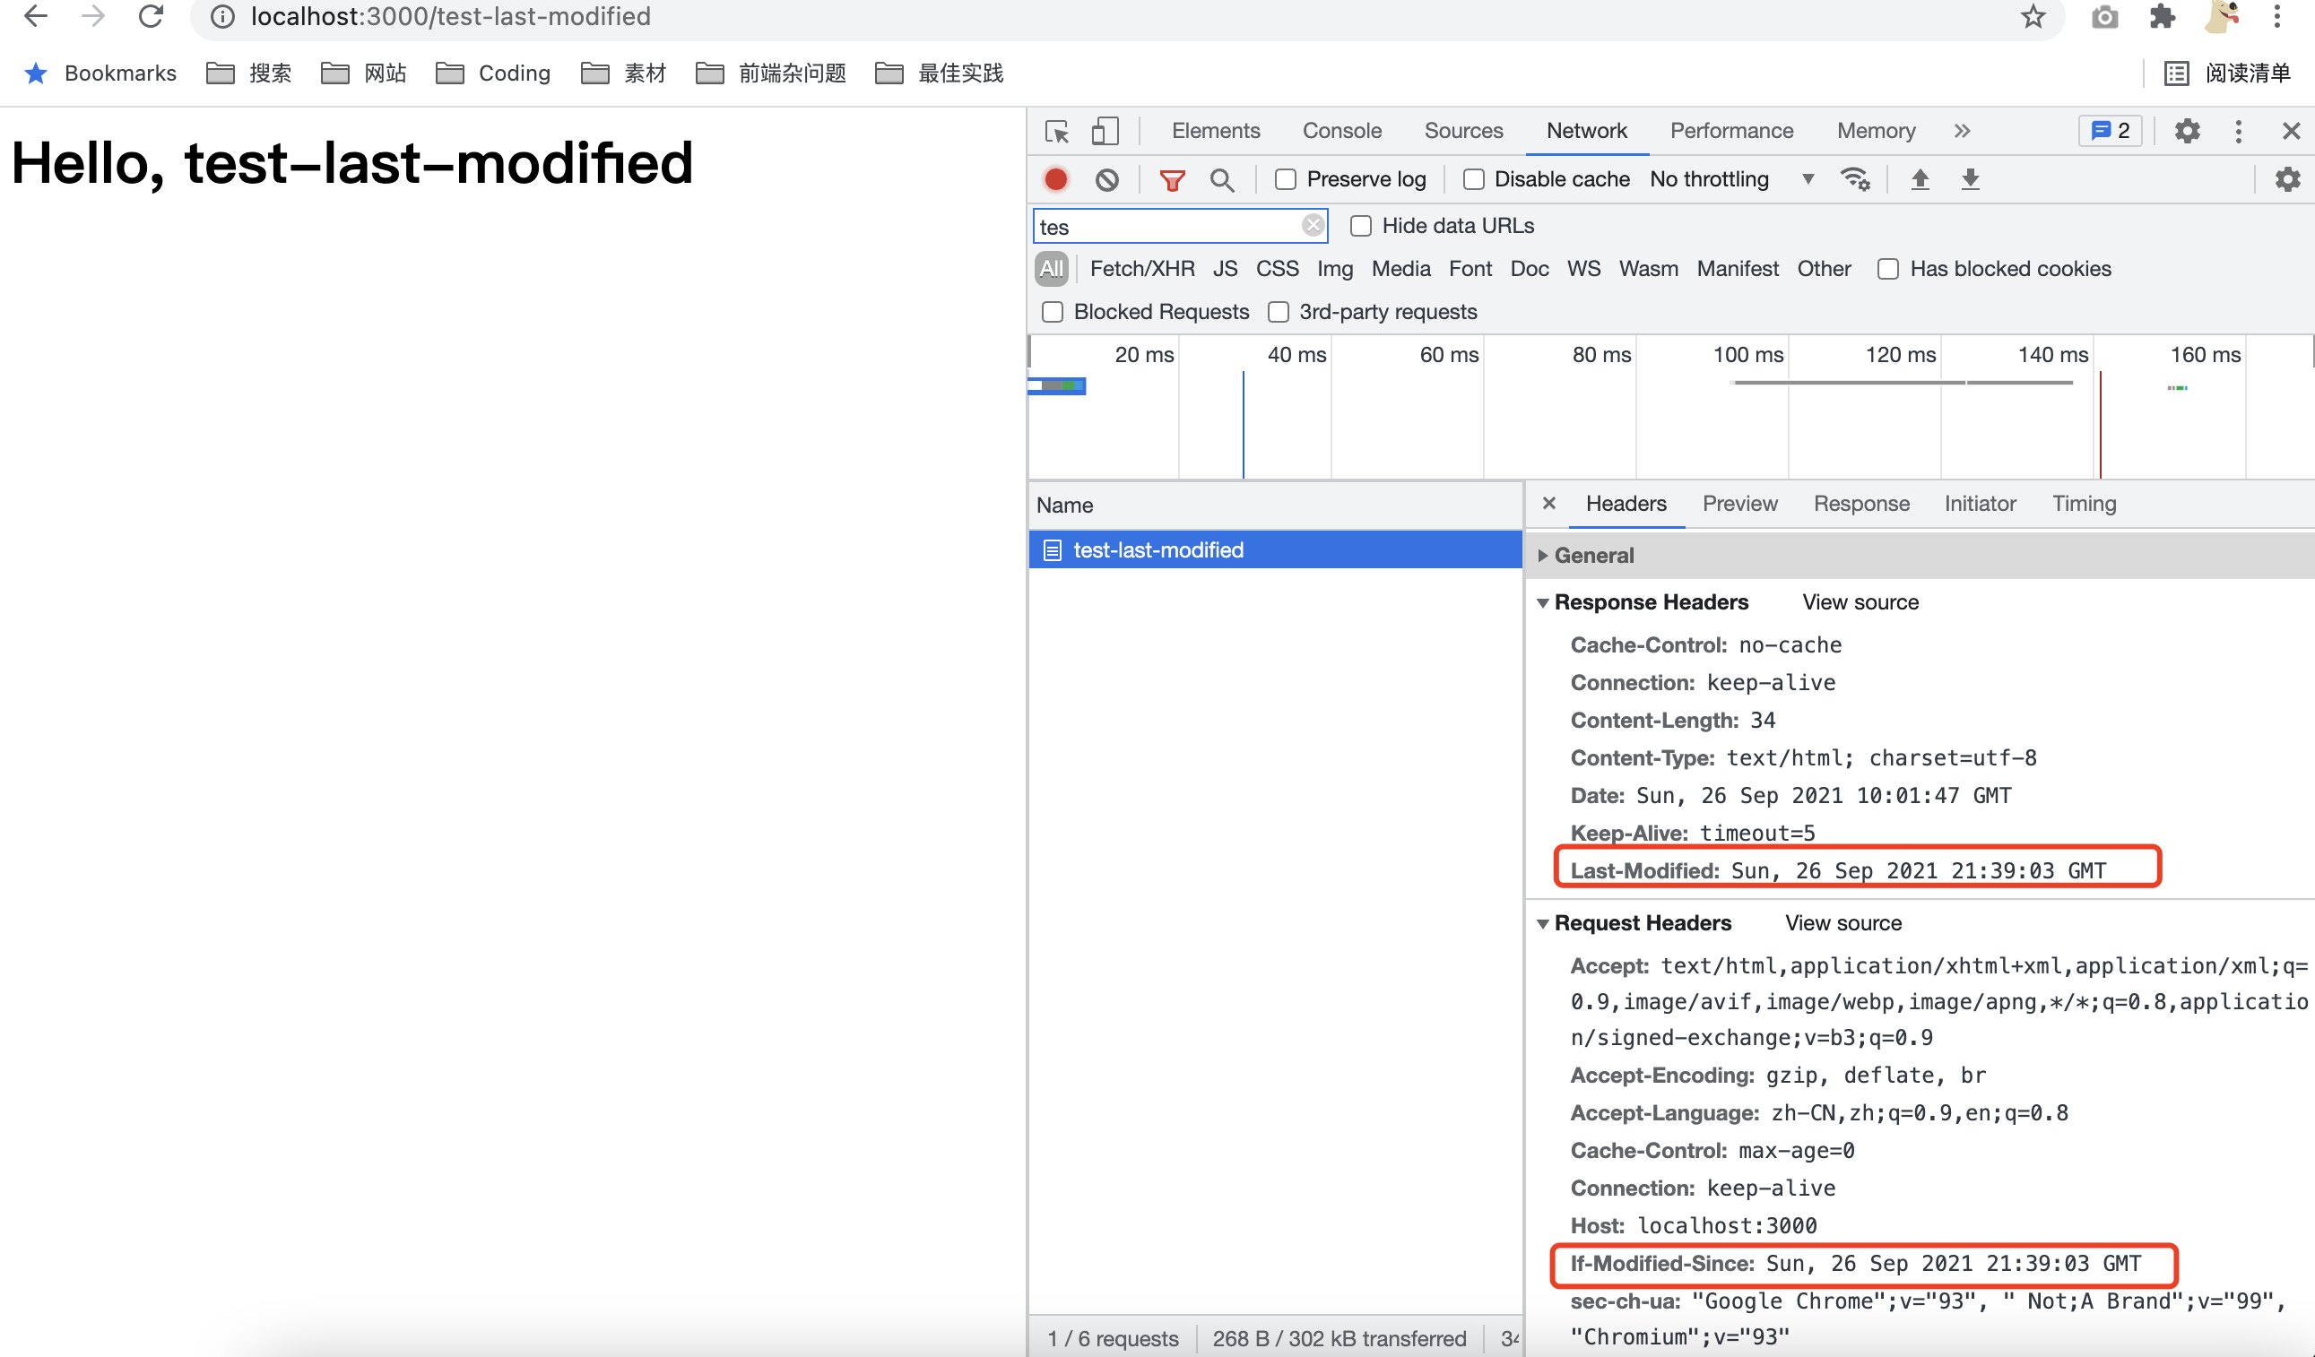2315x1357 pixels.
Task: Clear the network log with the clear icon
Action: [1107, 179]
